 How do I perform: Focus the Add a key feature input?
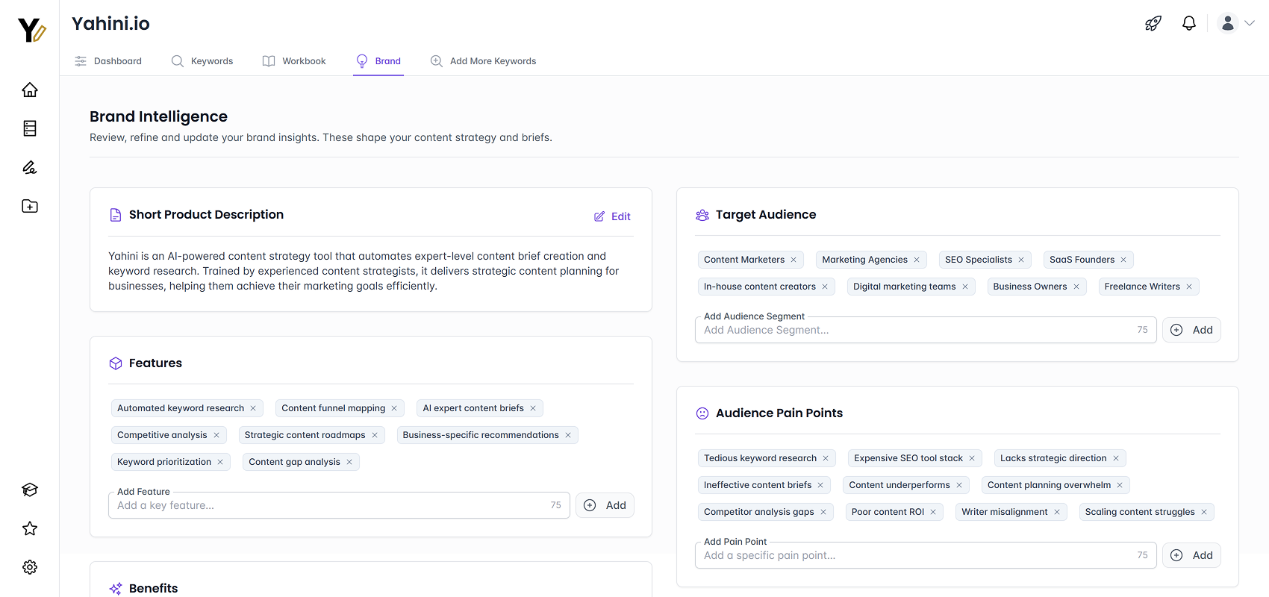click(x=339, y=505)
